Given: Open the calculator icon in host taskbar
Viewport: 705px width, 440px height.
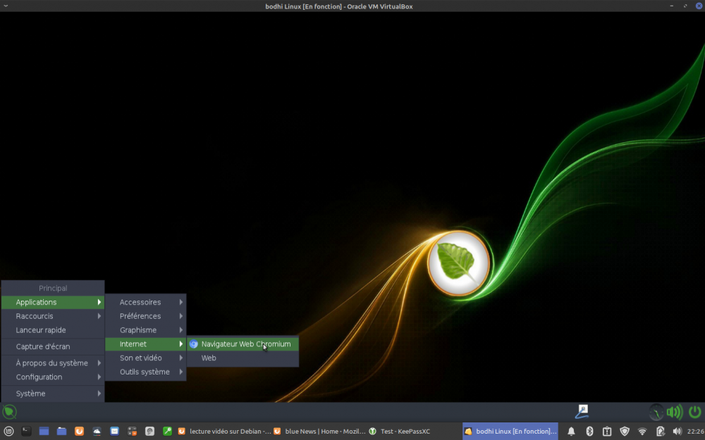Looking at the screenshot, I should 132,431.
